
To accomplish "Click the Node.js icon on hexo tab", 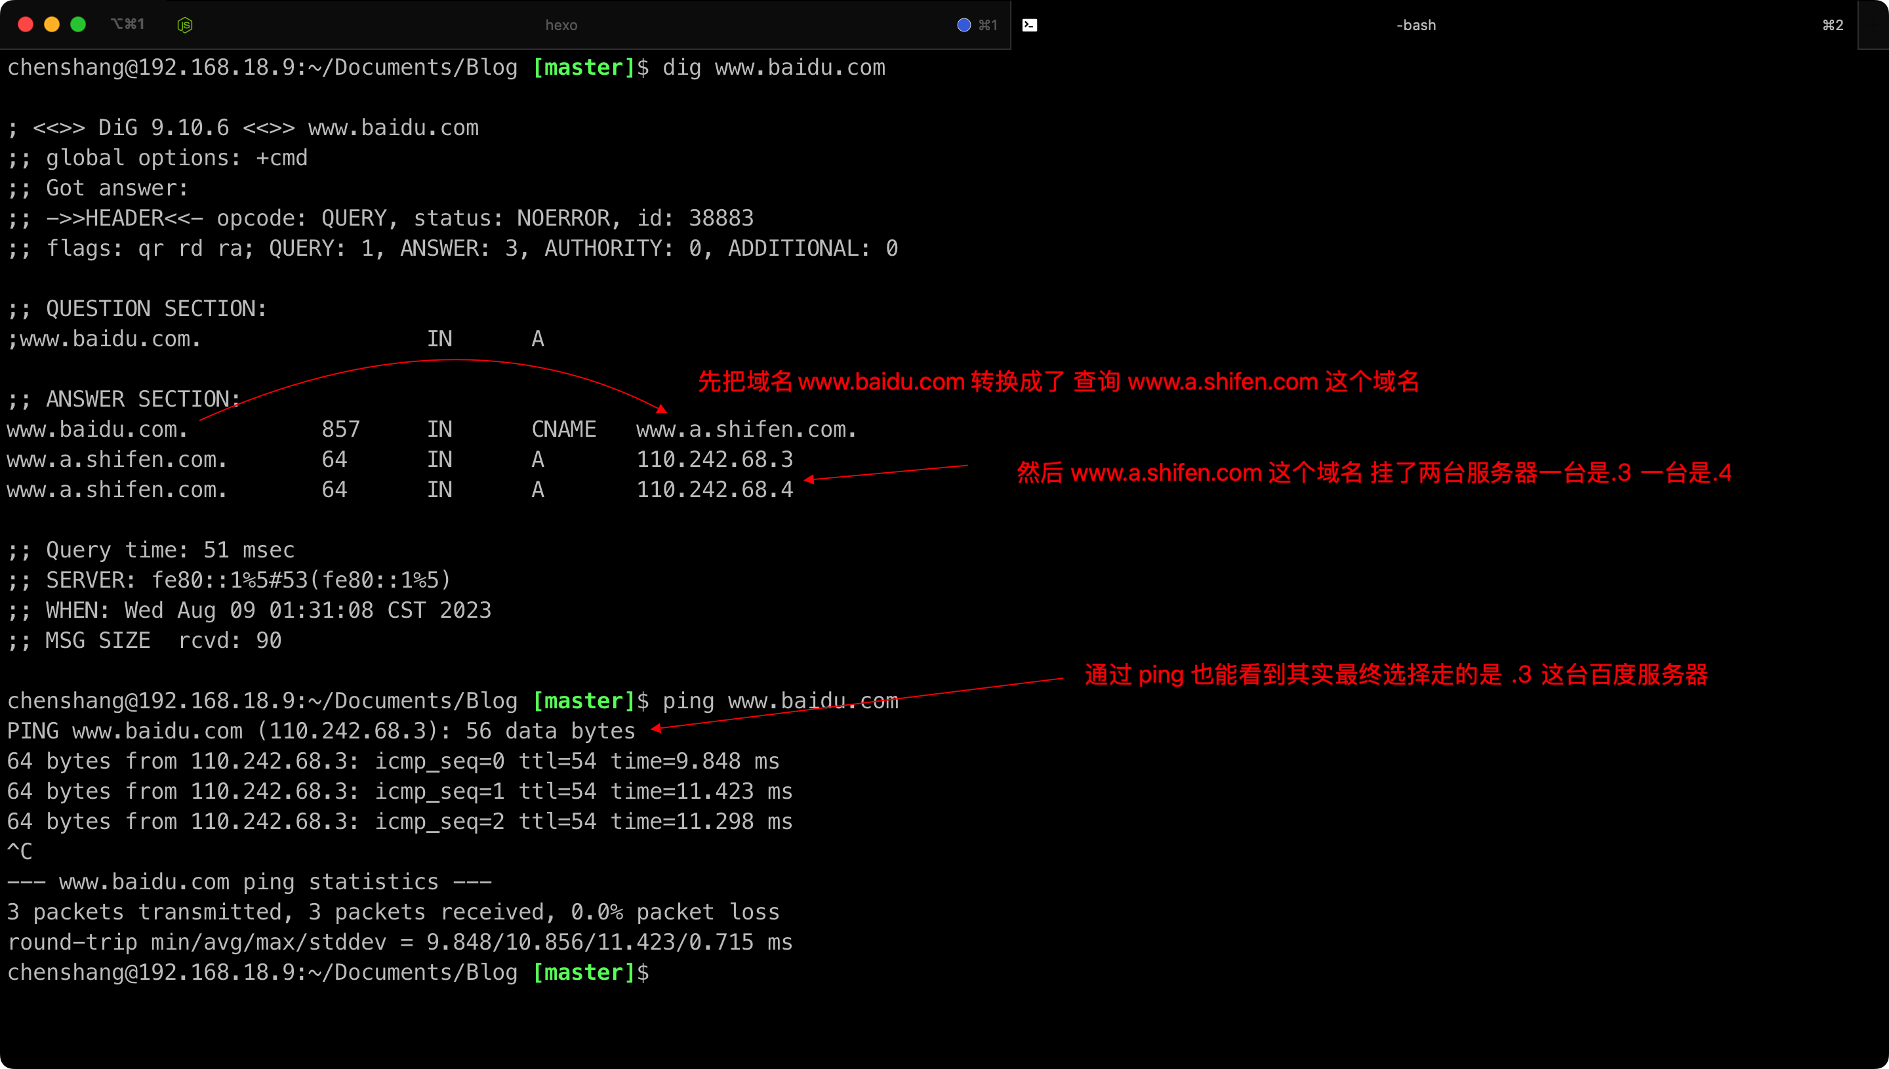I will click(185, 25).
